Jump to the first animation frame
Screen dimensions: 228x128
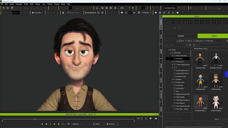(x=42, y=124)
